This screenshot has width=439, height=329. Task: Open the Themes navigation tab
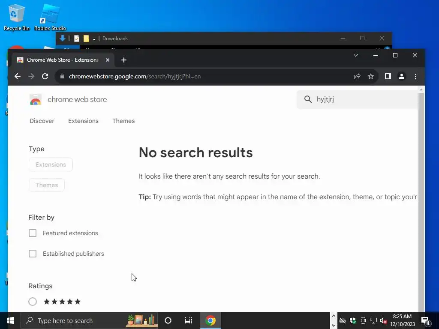point(123,121)
